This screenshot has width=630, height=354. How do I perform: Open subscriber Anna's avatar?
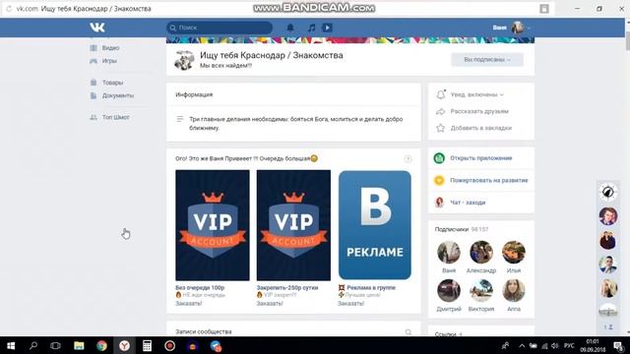(x=514, y=291)
